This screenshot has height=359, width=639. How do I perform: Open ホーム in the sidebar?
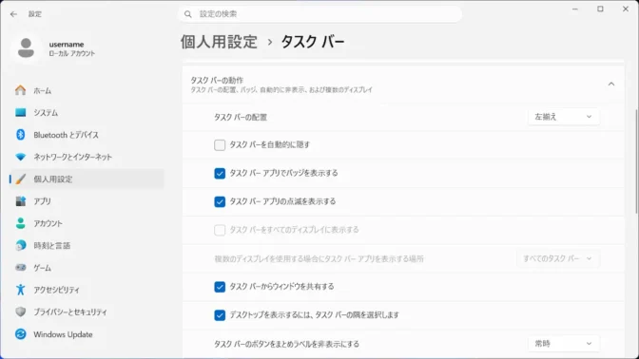(x=87, y=90)
